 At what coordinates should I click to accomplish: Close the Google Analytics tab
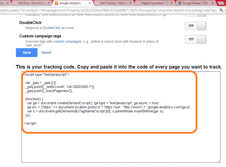pyautogui.click(x=89, y=3)
